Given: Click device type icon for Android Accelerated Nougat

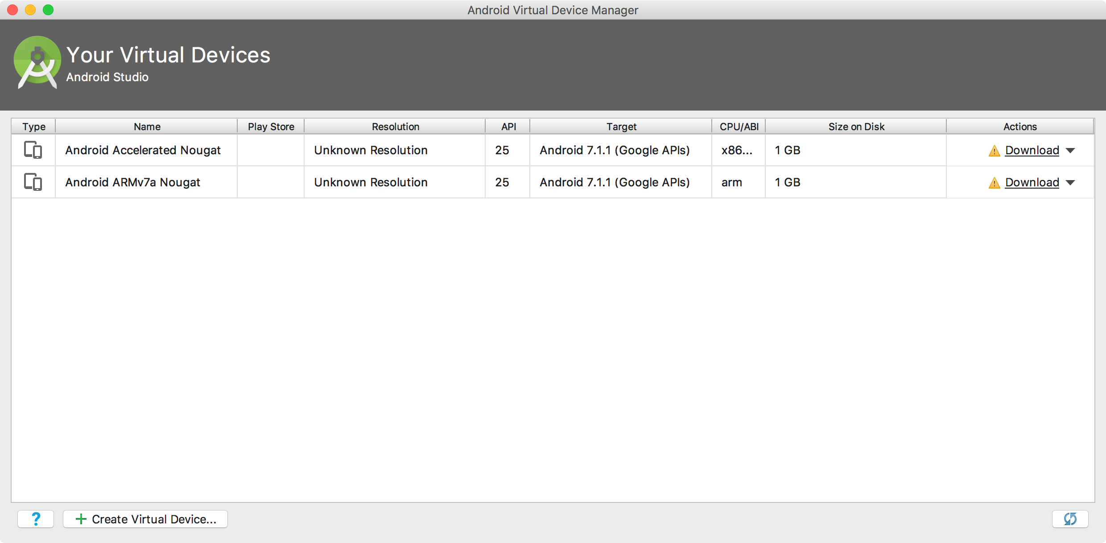Looking at the screenshot, I should click(x=33, y=150).
